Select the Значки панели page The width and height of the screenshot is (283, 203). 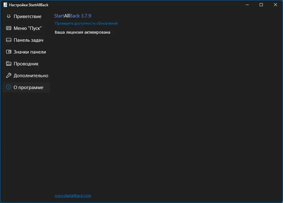pyautogui.click(x=26, y=52)
